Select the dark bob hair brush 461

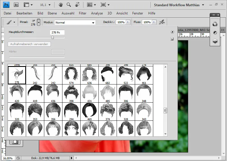tap(144, 75)
